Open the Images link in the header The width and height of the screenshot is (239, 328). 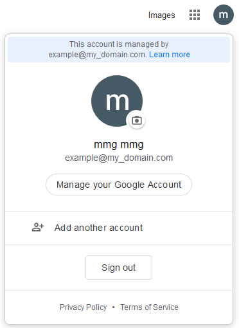(162, 15)
